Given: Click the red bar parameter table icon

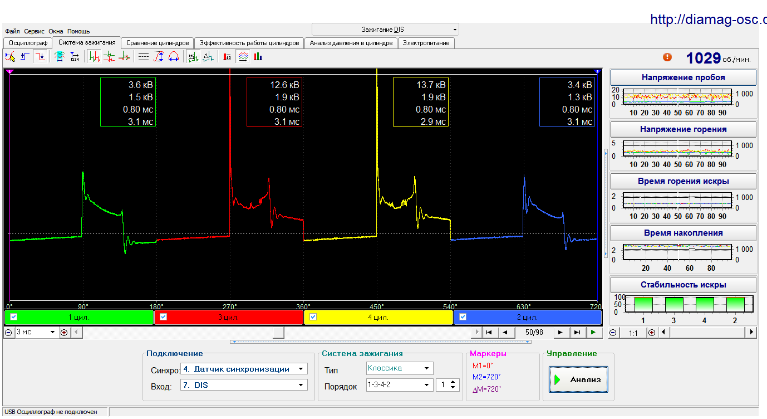Looking at the screenshot, I should (x=227, y=56).
